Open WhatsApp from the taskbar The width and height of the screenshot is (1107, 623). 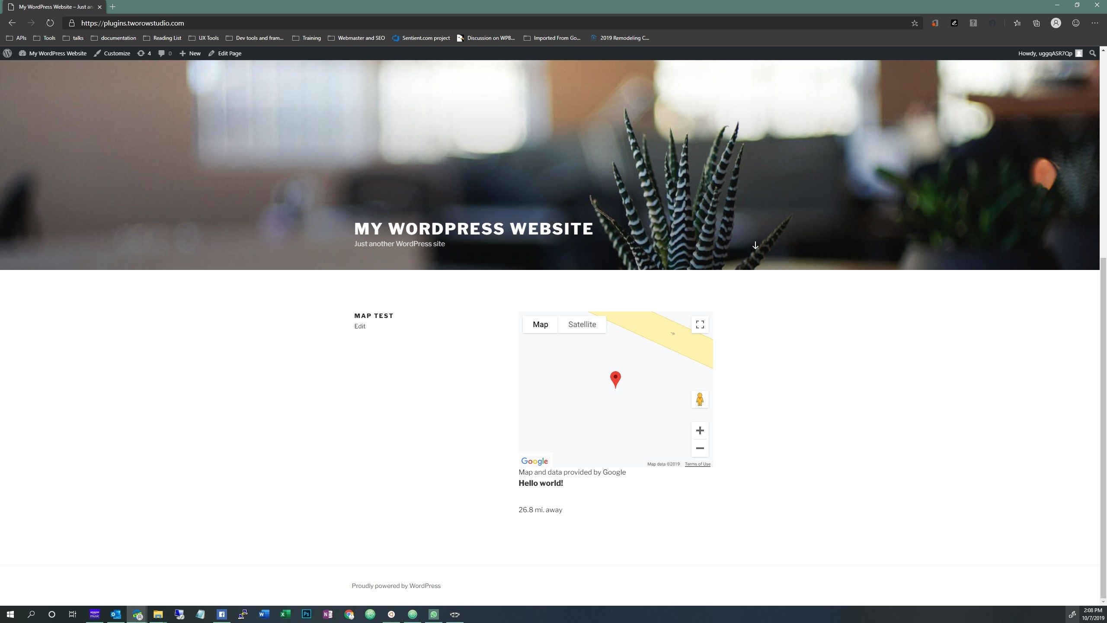[433, 614]
